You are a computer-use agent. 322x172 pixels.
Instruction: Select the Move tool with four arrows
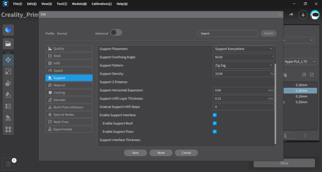pyautogui.click(x=8, y=60)
